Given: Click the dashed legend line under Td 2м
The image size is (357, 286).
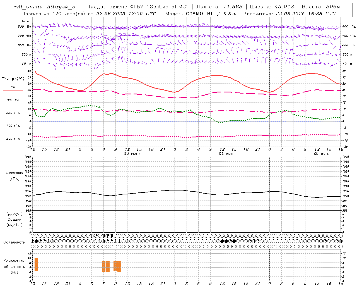Looking at the screenshot, I should pos(13,103).
